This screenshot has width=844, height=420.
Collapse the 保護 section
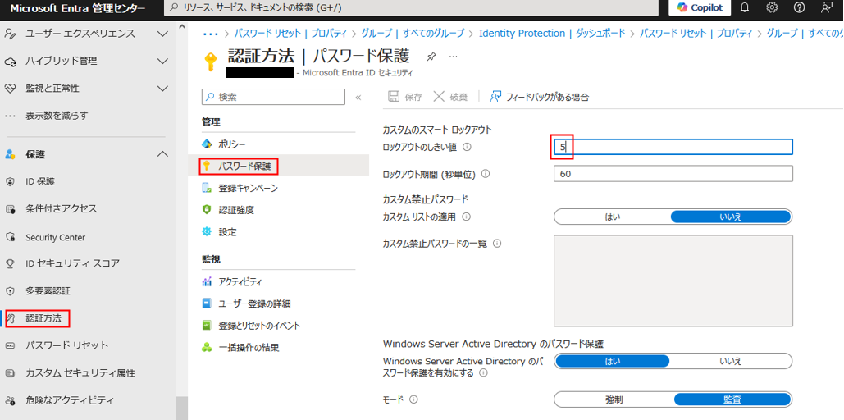pos(162,154)
